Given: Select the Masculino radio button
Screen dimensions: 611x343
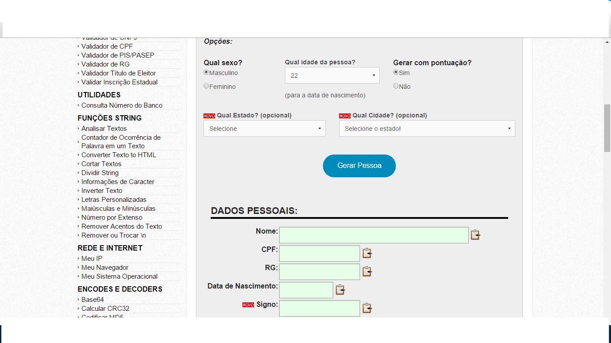Looking at the screenshot, I should coord(206,72).
